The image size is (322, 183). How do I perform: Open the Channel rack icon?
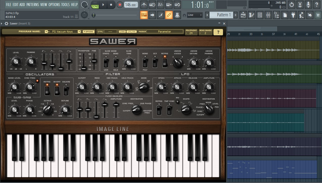(x=260, y=15)
